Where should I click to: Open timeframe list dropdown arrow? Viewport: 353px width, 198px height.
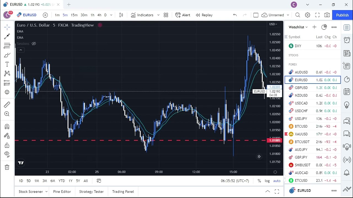tap(111, 15)
